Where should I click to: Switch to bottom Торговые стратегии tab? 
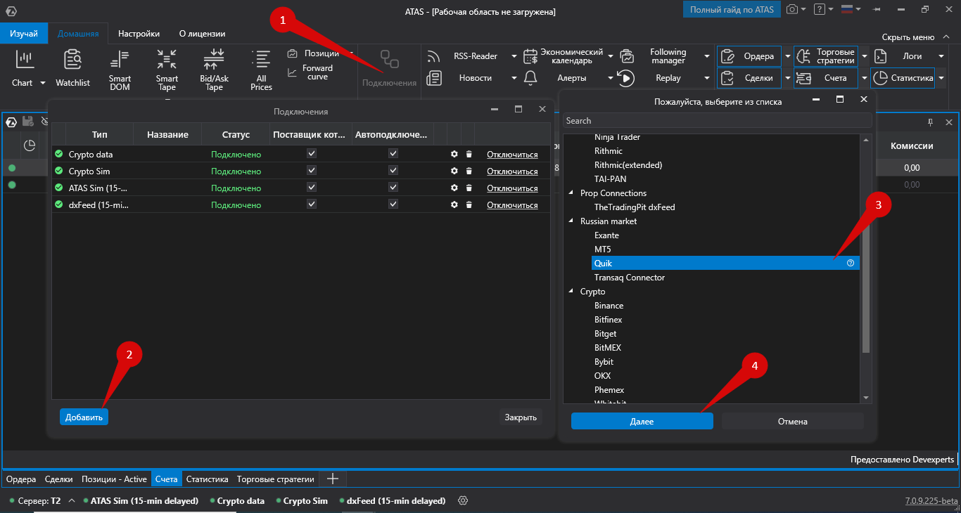(x=276, y=479)
